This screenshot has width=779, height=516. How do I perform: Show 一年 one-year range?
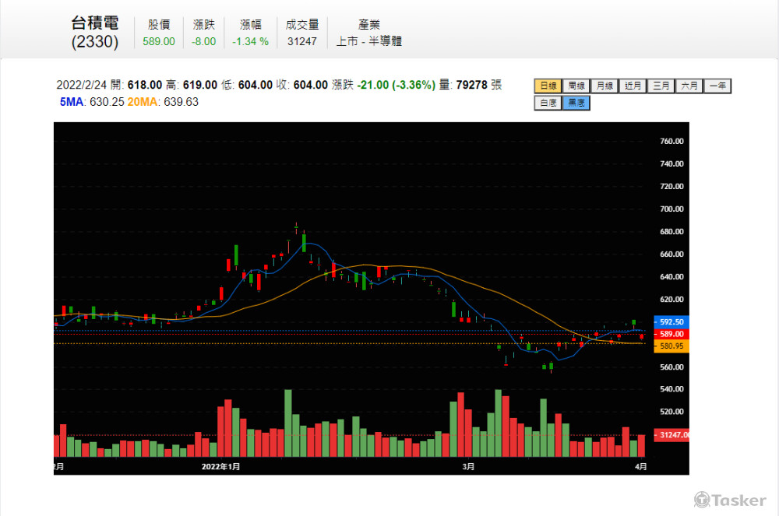coord(718,86)
